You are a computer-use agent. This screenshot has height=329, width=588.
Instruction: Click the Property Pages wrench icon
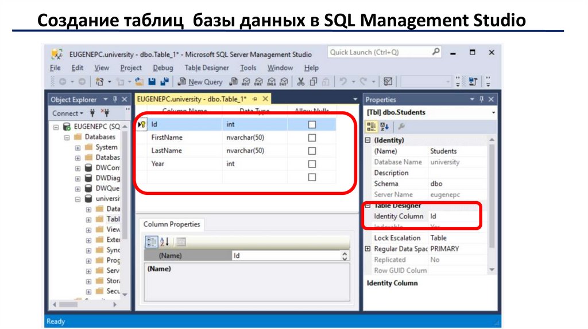click(x=401, y=127)
